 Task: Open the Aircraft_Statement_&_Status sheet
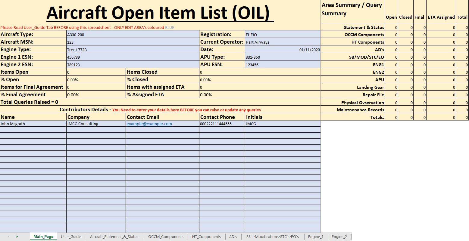[x=114, y=236]
